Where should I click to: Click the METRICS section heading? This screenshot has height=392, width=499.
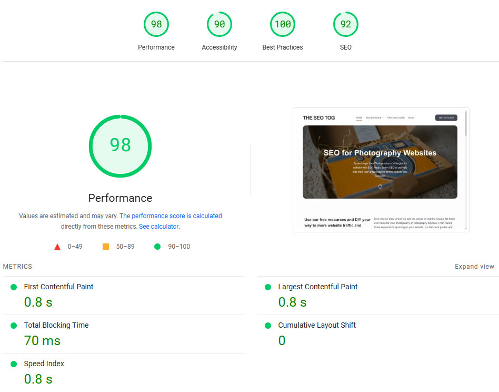pyautogui.click(x=17, y=266)
